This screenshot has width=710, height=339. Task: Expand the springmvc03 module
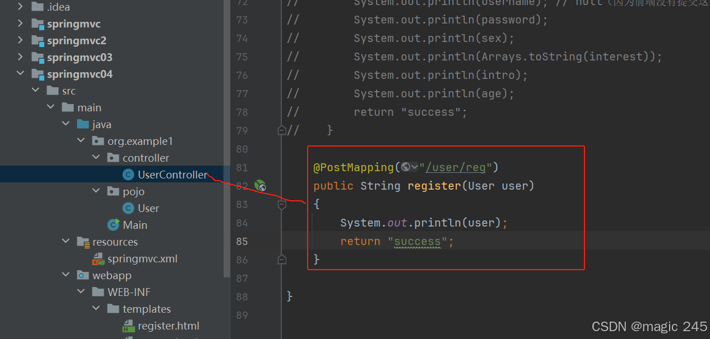click(x=21, y=57)
